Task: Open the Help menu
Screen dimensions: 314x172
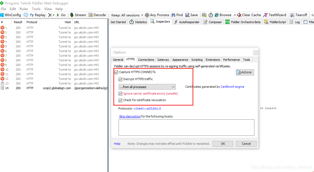Action: click(59, 9)
